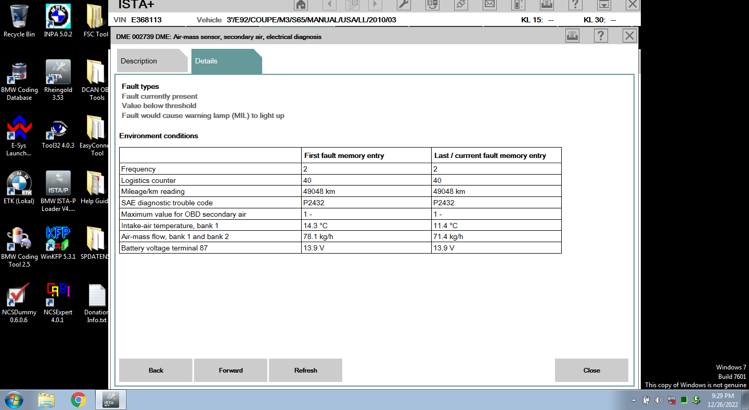The image size is (749, 410).
Task: Click the minimize-to-tray icon in ISTA+ toolbar
Action: (x=603, y=4)
